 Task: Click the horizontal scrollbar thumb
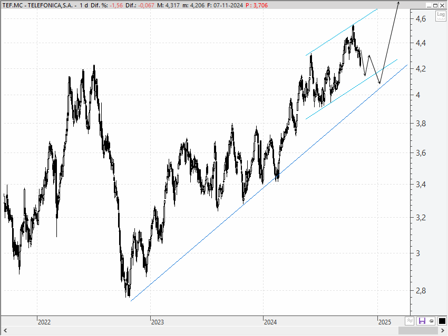418,331
